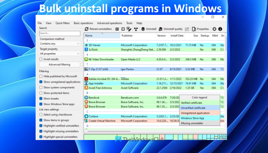The image size is (268, 153).
Task: Sort by the Install Date column header
Action: click(177, 36)
